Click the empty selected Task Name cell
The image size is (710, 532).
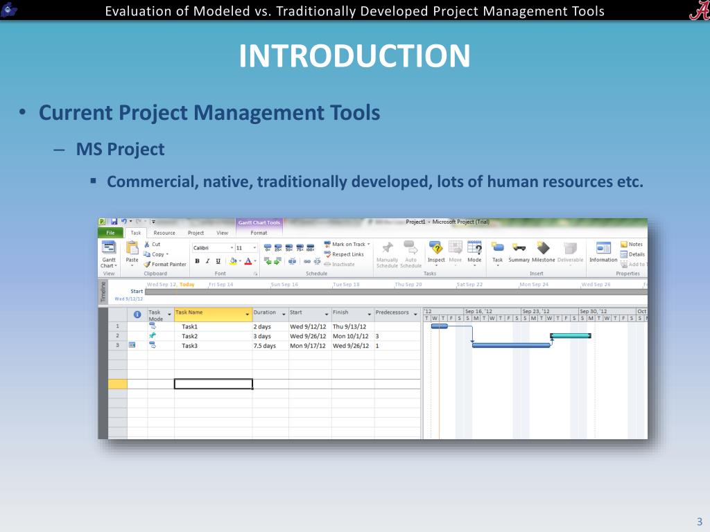coord(214,384)
